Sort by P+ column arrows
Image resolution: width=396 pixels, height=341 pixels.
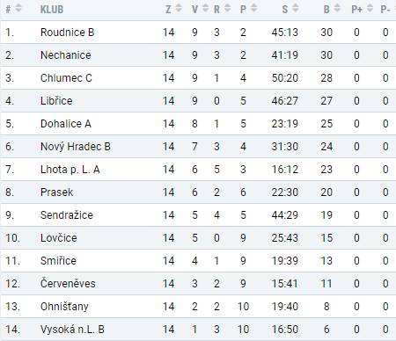370,9
